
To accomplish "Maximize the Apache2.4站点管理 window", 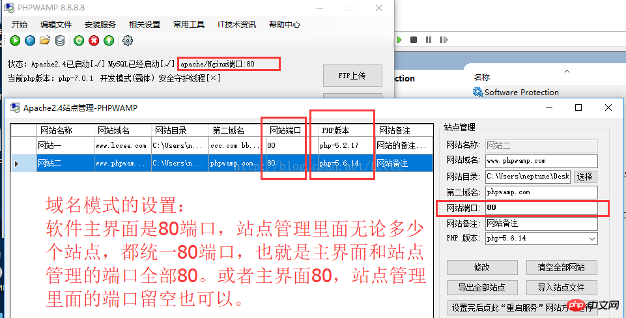I will [x=578, y=108].
